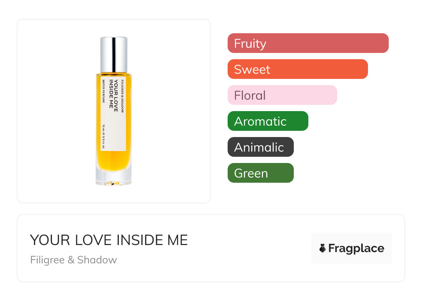Image resolution: width=422 pixels, height=299 pixels.
Task: Click the Animalic label text
Action: click(259, 147)
